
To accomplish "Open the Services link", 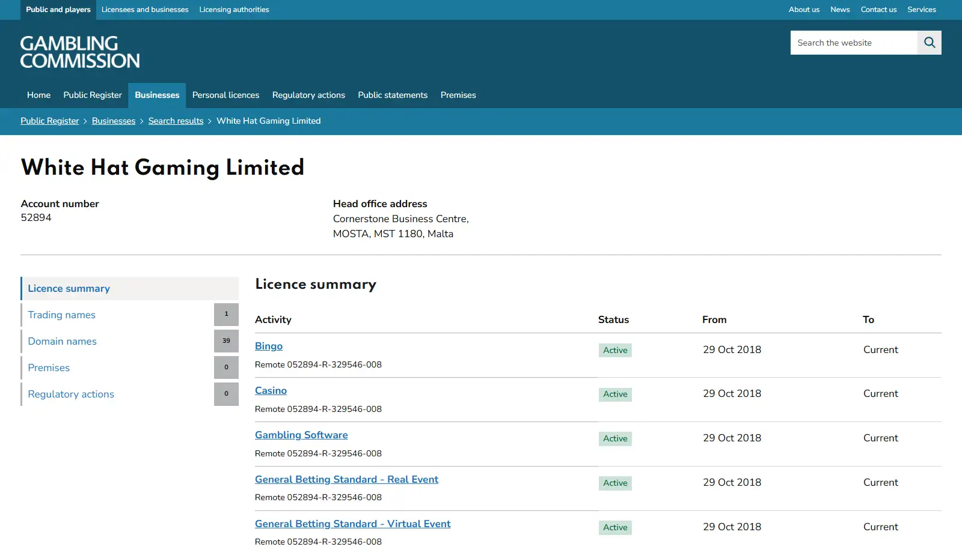I will tap(922, 10).
